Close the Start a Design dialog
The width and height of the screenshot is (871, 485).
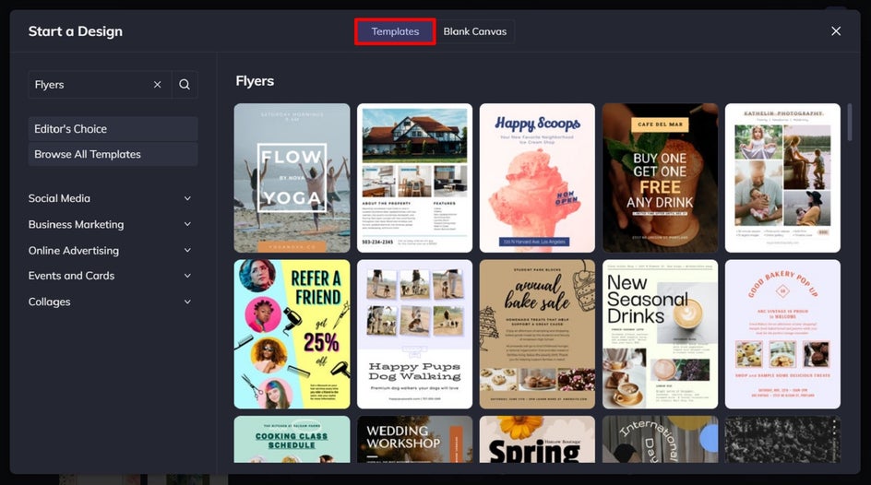coord(835,31)
